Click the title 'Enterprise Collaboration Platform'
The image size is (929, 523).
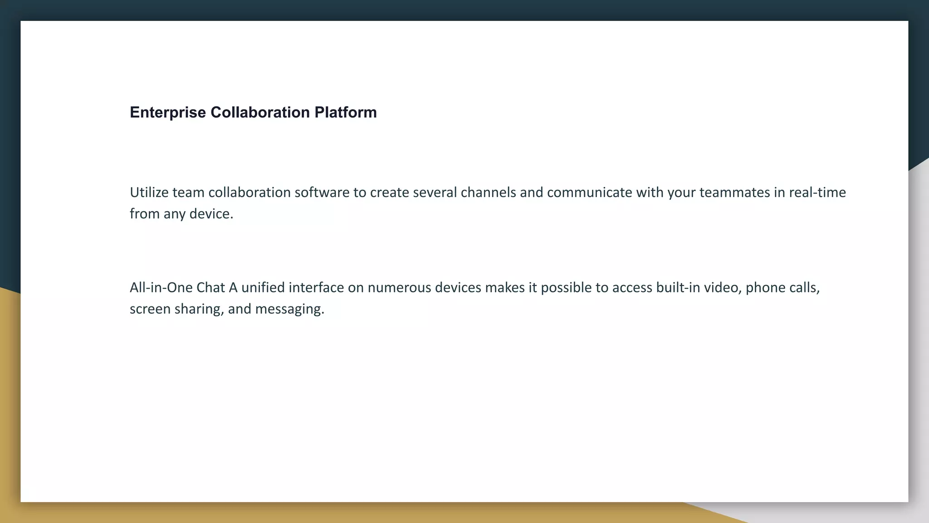click(x=253, y=112)
